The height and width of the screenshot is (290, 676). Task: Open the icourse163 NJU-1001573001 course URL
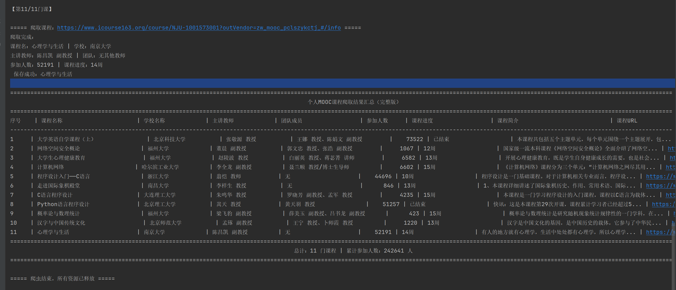pos(199,28)
